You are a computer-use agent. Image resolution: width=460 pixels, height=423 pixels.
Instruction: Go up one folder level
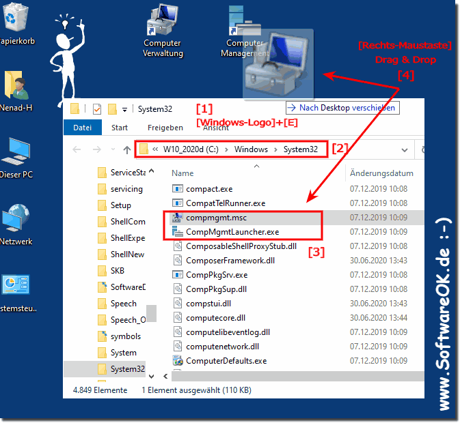pos(126,150)
